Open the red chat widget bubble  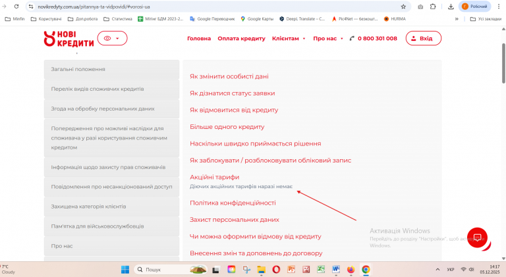click(477, 238)
